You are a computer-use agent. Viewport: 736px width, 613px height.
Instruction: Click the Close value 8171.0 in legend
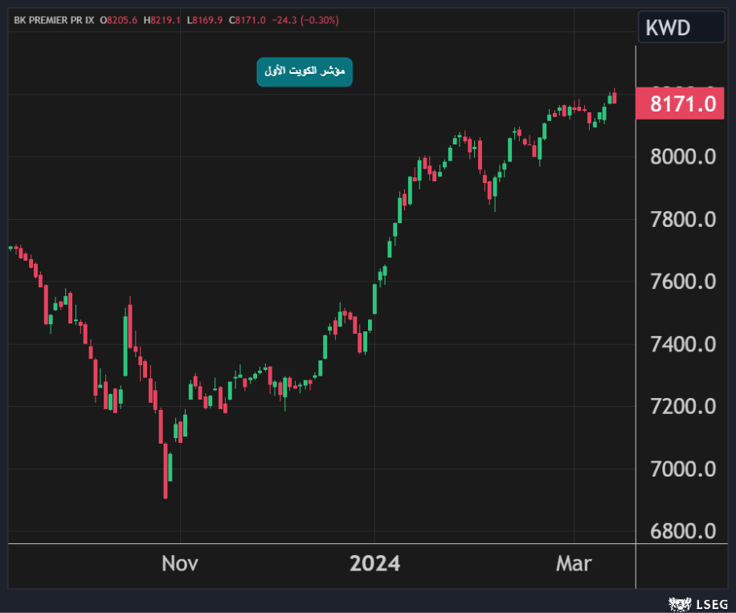(250, 20)
